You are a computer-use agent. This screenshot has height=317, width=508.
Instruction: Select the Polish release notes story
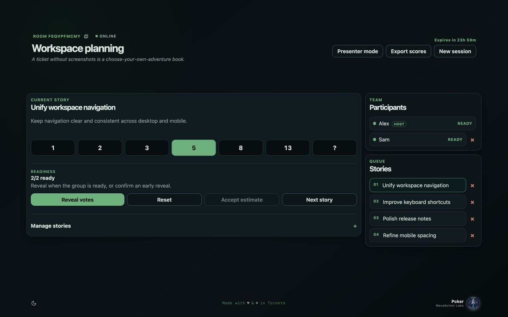click(x=418, y=219)
